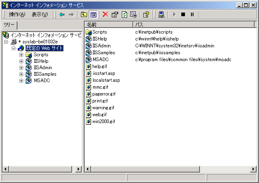
Task: Click the title bar application icon
Action: (x=5, y=5)
